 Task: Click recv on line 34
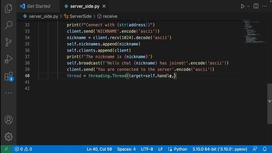114,38
